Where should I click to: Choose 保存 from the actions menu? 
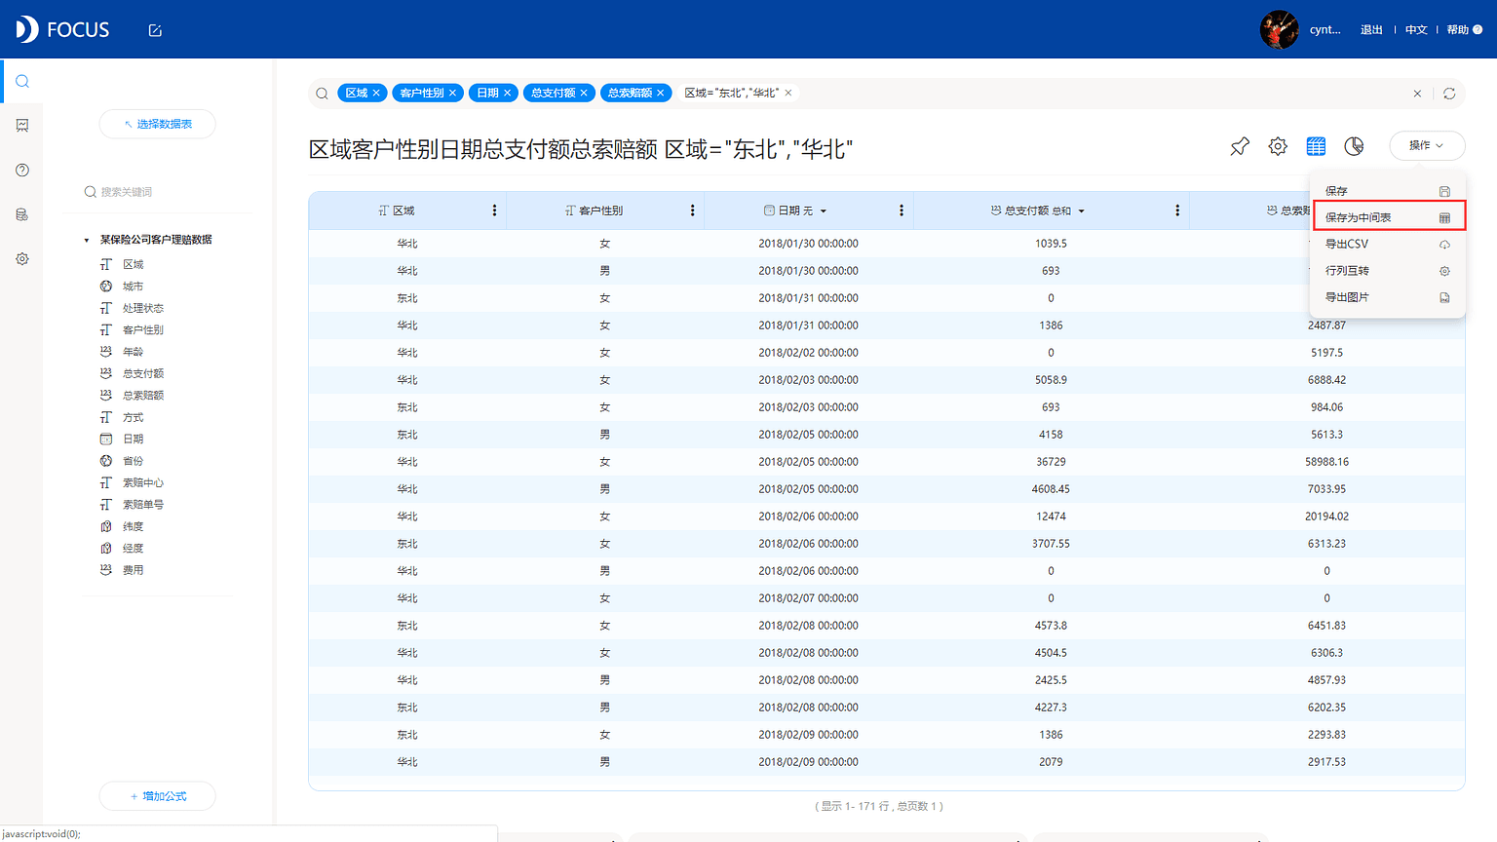point(1387,191)
